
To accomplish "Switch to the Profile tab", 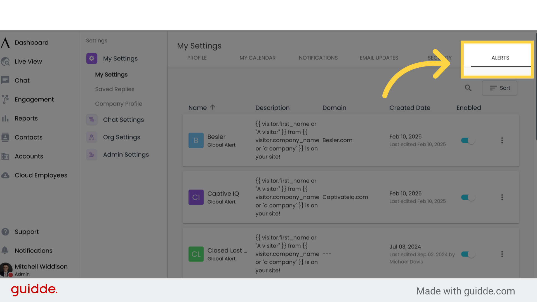I will pos(197,58).
